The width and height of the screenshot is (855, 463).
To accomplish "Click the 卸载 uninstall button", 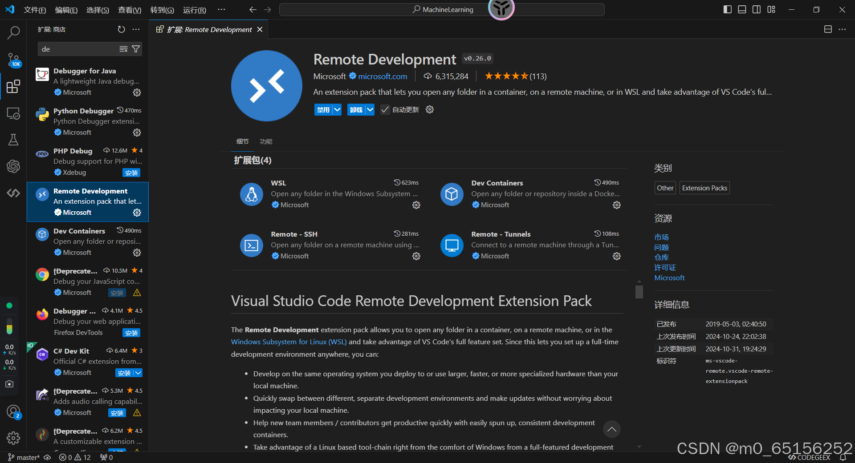I will (356, 109).
